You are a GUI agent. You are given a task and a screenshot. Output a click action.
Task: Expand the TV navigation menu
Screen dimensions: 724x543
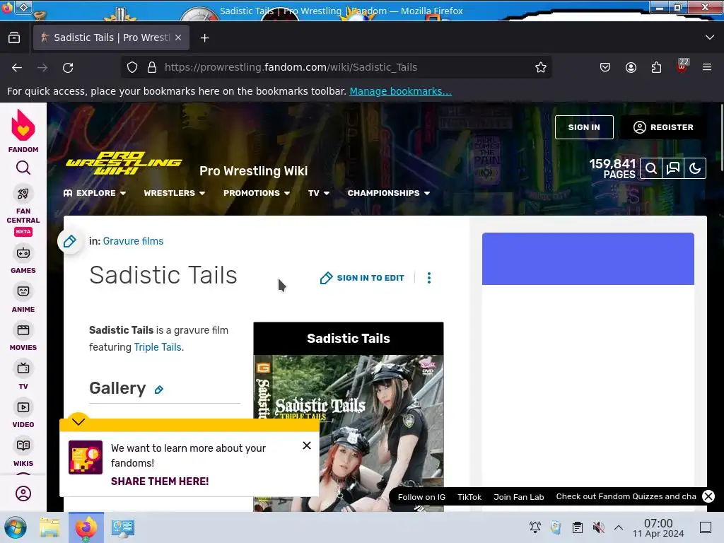[319, 193]
